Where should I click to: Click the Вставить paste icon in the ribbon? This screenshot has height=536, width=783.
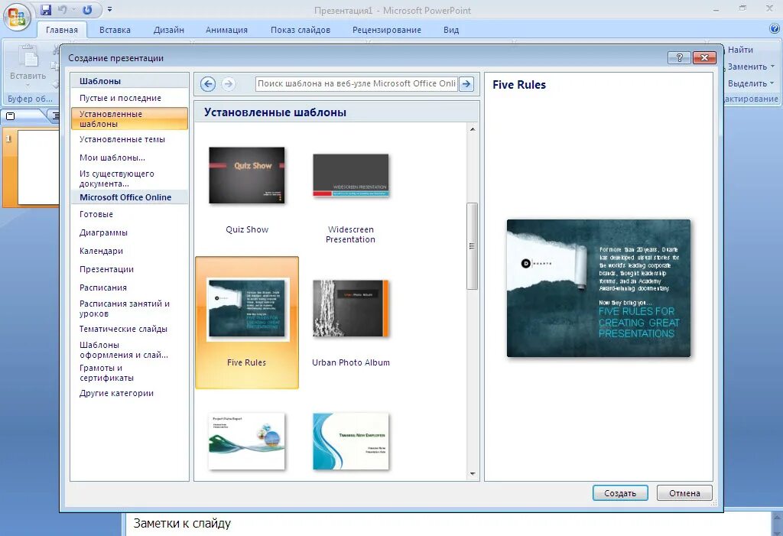[28, 57]
